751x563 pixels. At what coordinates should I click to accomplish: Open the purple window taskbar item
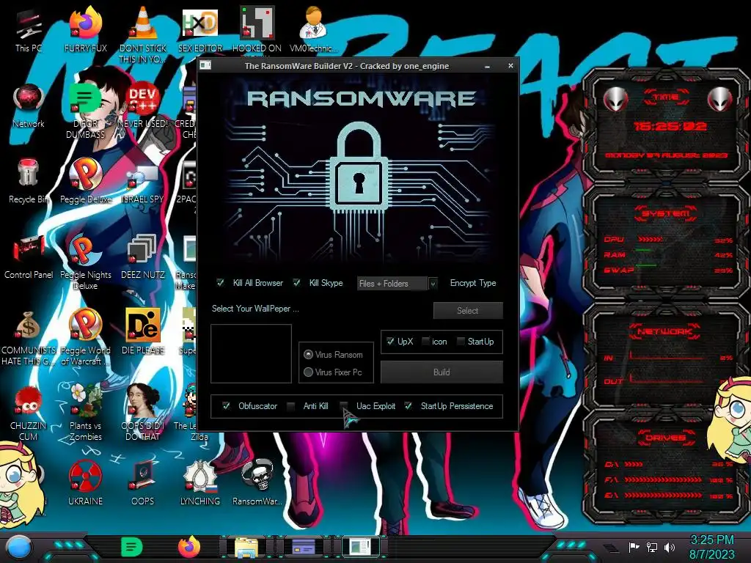[304, 547]
